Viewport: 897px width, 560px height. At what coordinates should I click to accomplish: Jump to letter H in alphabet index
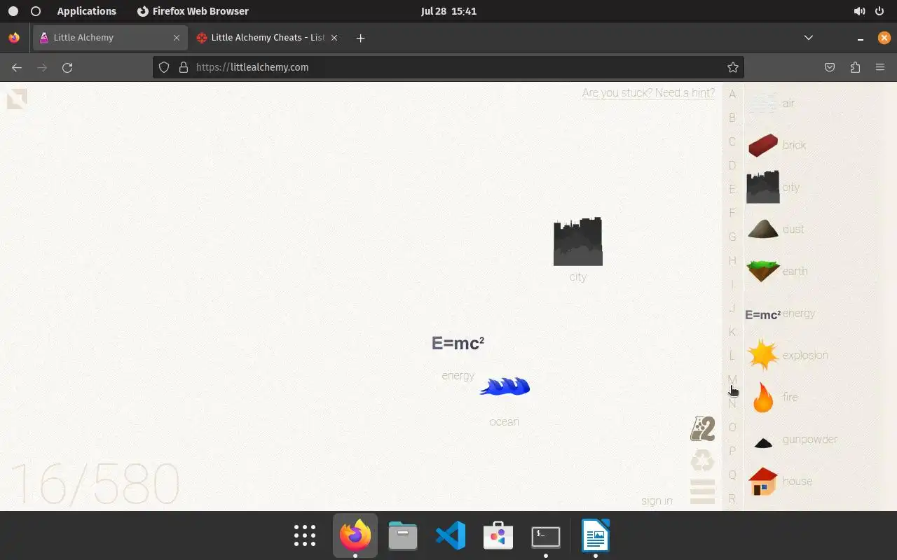[x=732, y=260]
